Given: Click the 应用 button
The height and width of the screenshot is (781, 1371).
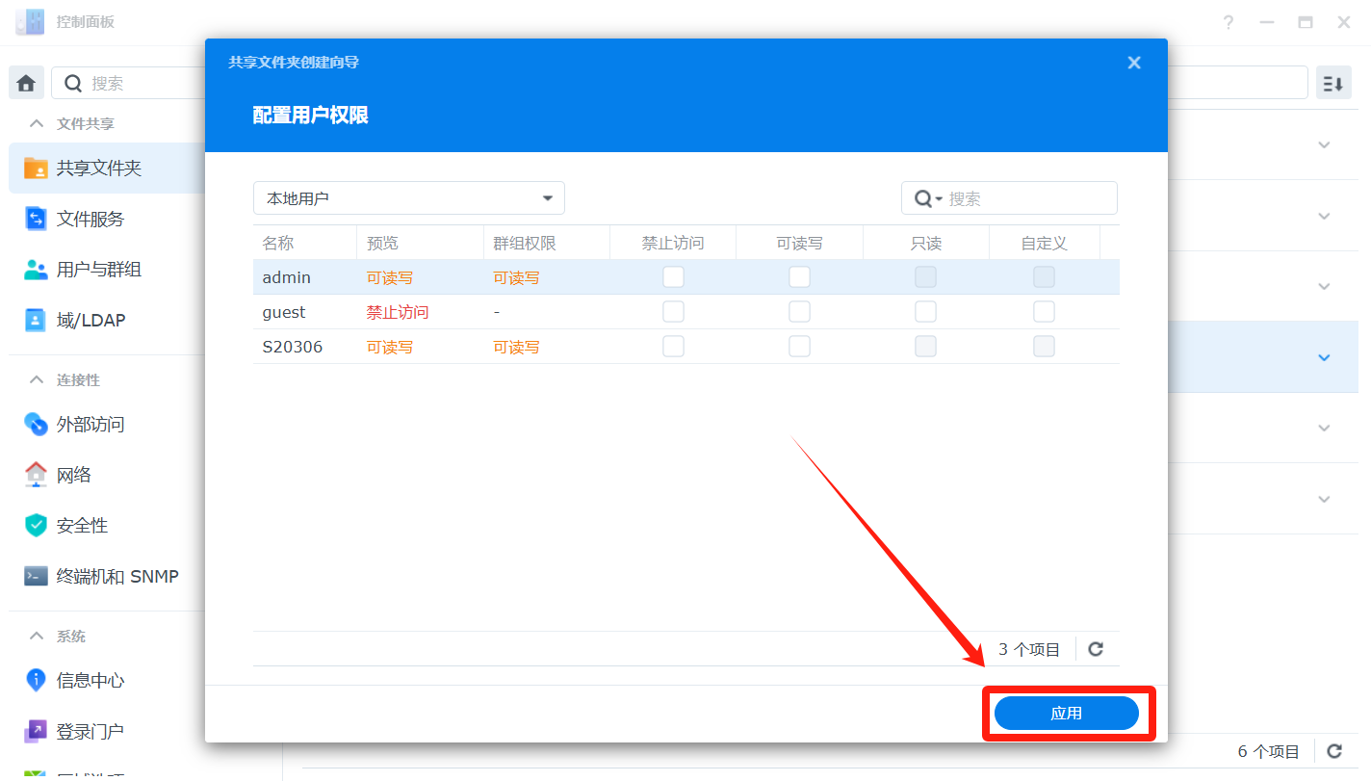Looking at the screenshot, I should (1066, 714).
